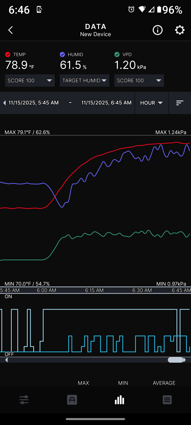Click the scrollbar right arrow
The height and width of the screenshot is (425, 191).
[185, 360]
